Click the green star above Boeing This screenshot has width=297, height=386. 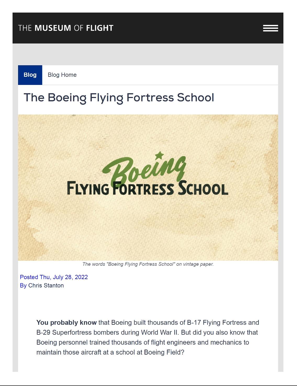[159, 155]
